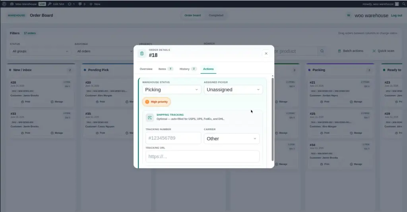Open Batch actions
Image resolution: width=407 pixels, height=212 pixels.
351,51
